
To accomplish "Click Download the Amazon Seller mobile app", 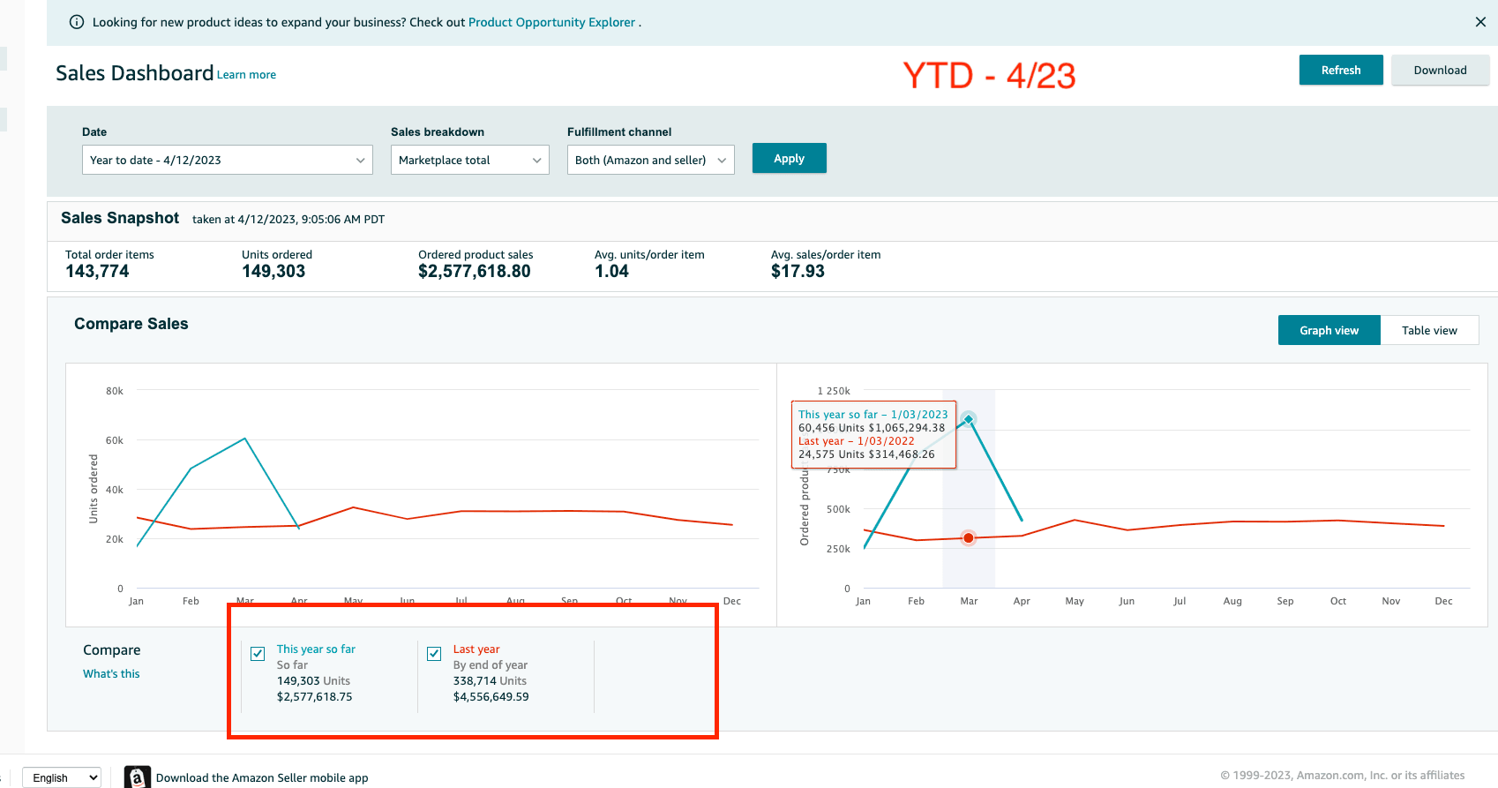I will pos(262,777).
